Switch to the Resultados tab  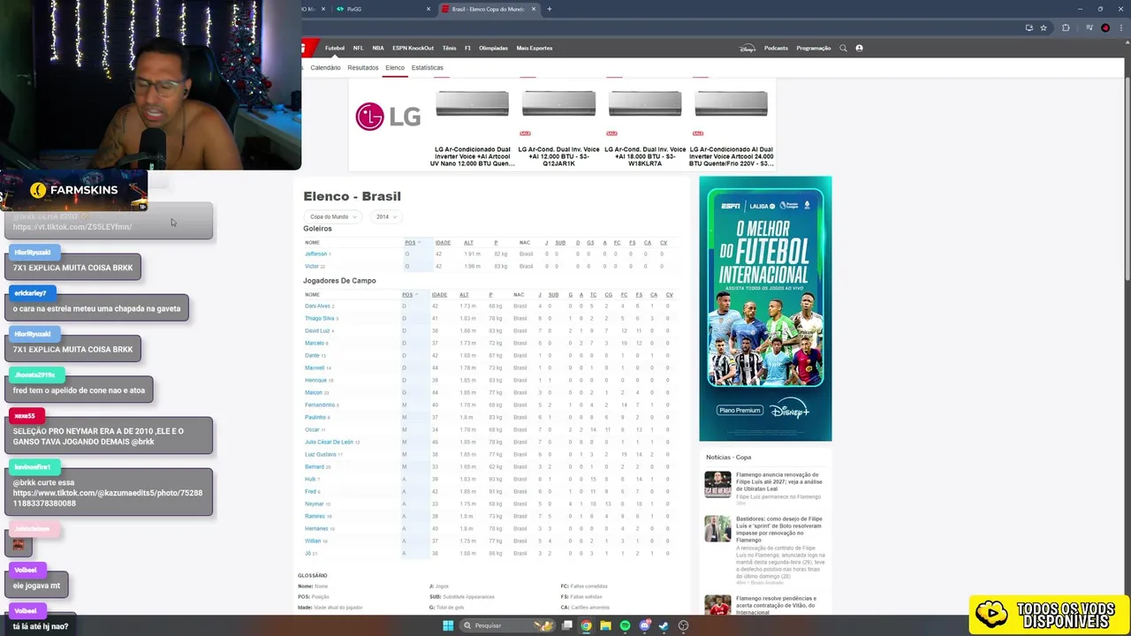point(363,67)
